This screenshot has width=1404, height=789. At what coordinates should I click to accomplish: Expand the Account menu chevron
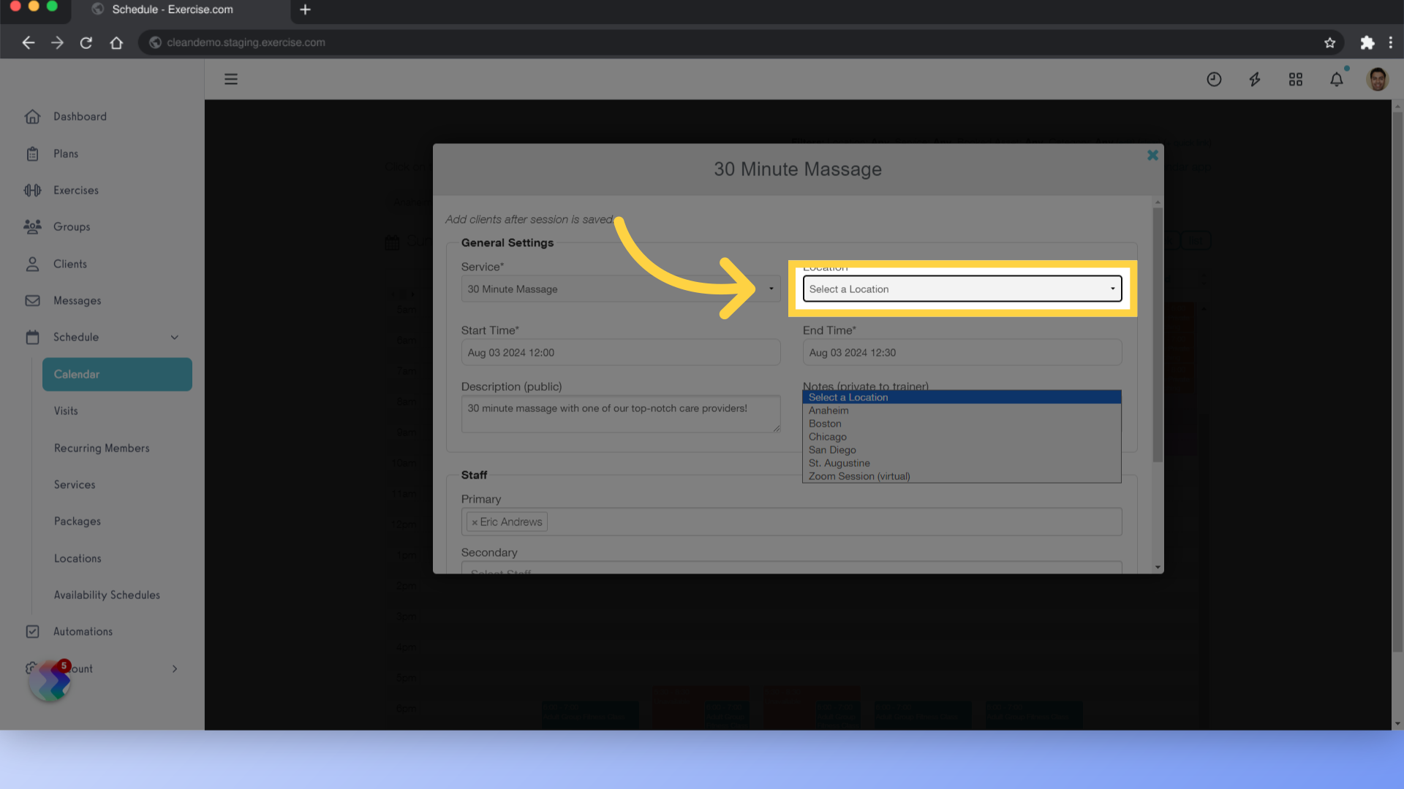point(175,668)
